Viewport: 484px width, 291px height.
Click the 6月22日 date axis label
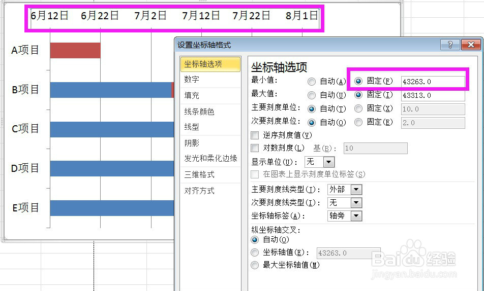[100, 15]
